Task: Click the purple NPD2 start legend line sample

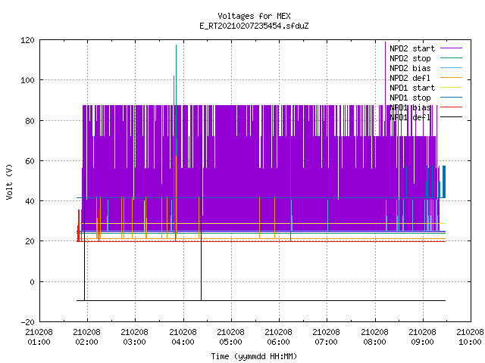Action: [x=452, y=48]
